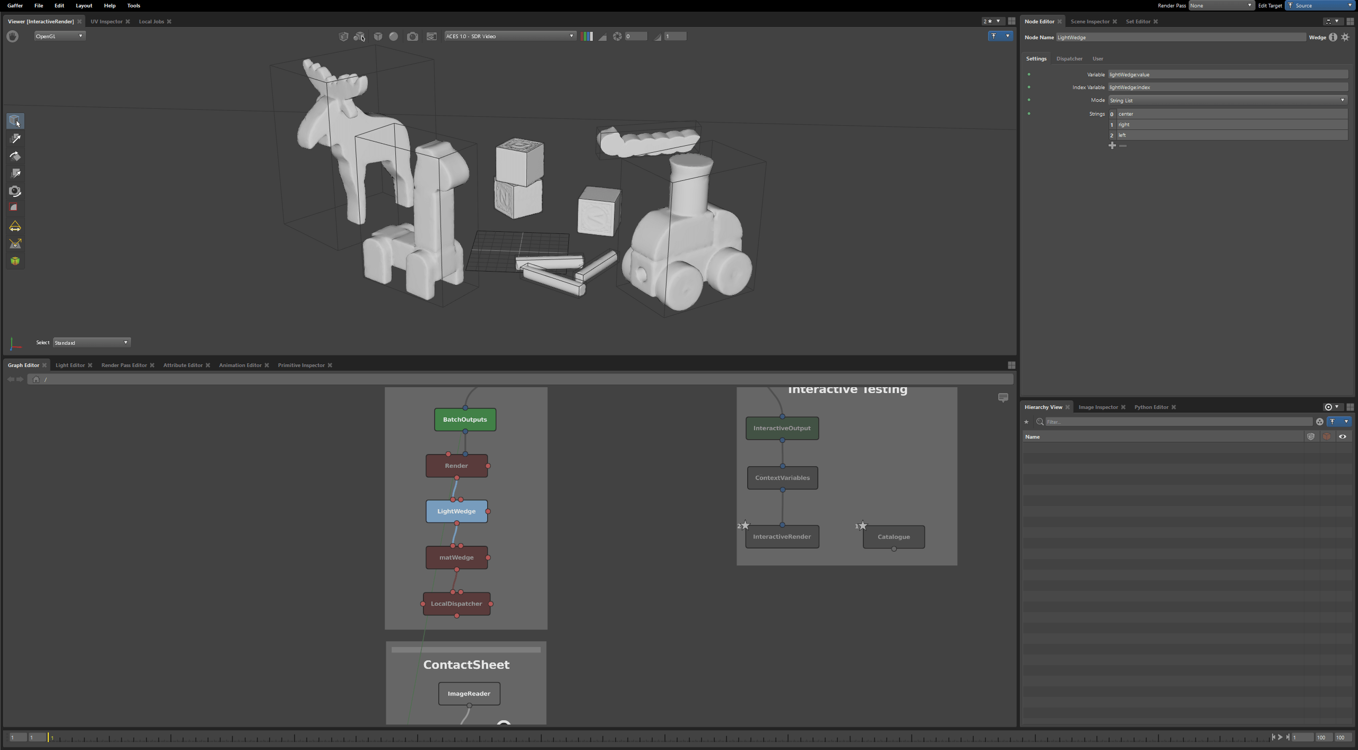Select the Light Position tool icon
This screenshot has height=750, width=1358.
(15, 243)
